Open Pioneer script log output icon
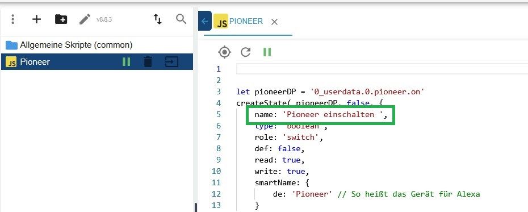528x212 pixels. point(171,62)
